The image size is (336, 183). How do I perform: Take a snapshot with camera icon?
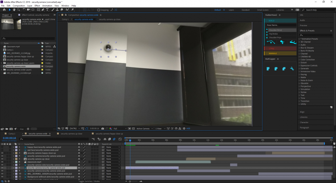[x=102, y=128]
